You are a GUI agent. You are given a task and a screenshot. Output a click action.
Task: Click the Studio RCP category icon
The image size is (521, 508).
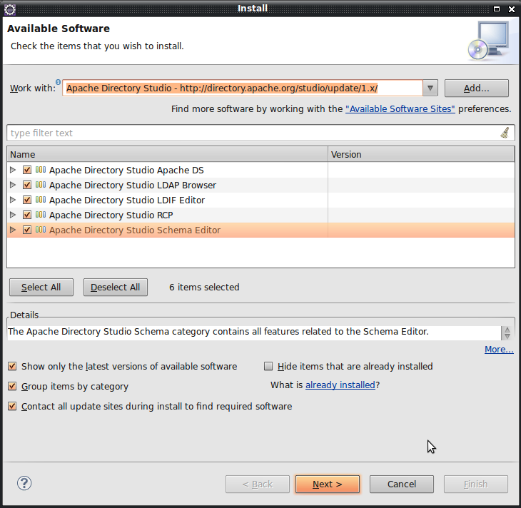click(x=41, y=215)
